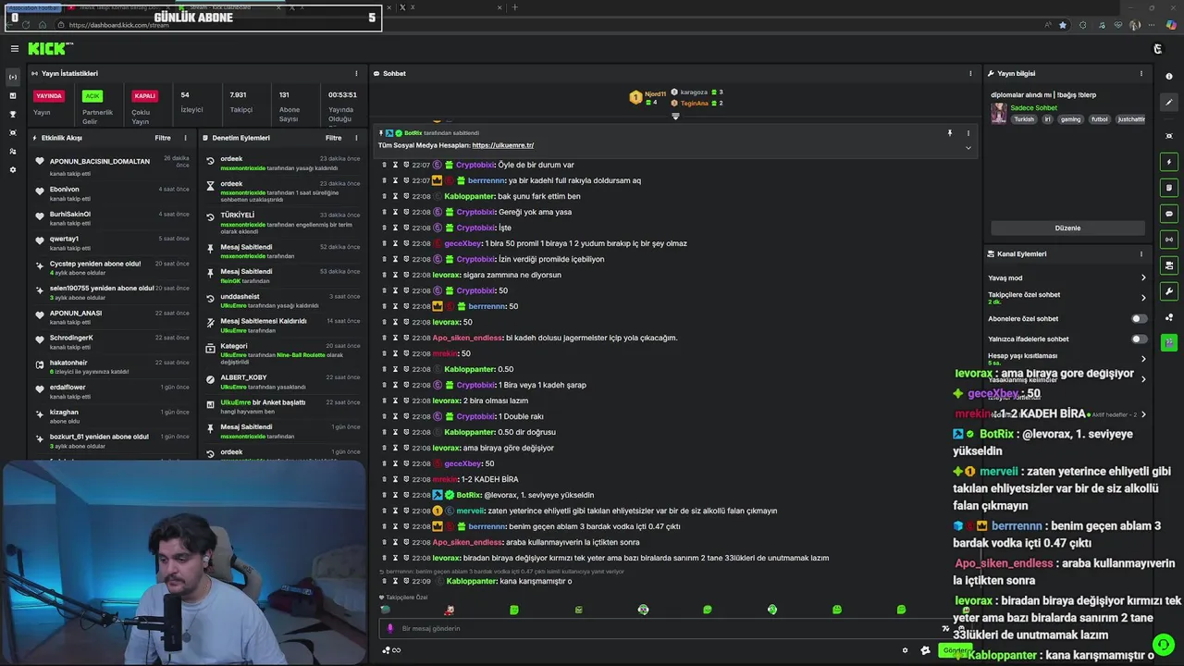Open Filtre in Etkinlik Akışı panel
This screenshot has height=666, width=1184.
[163, 138]
